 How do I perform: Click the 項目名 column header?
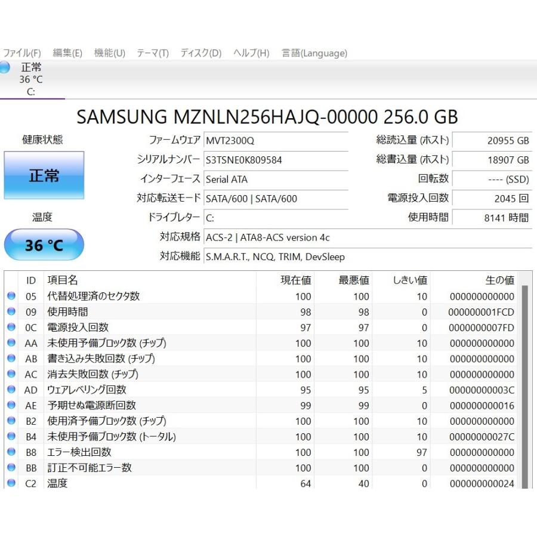(x=150, y=280)
